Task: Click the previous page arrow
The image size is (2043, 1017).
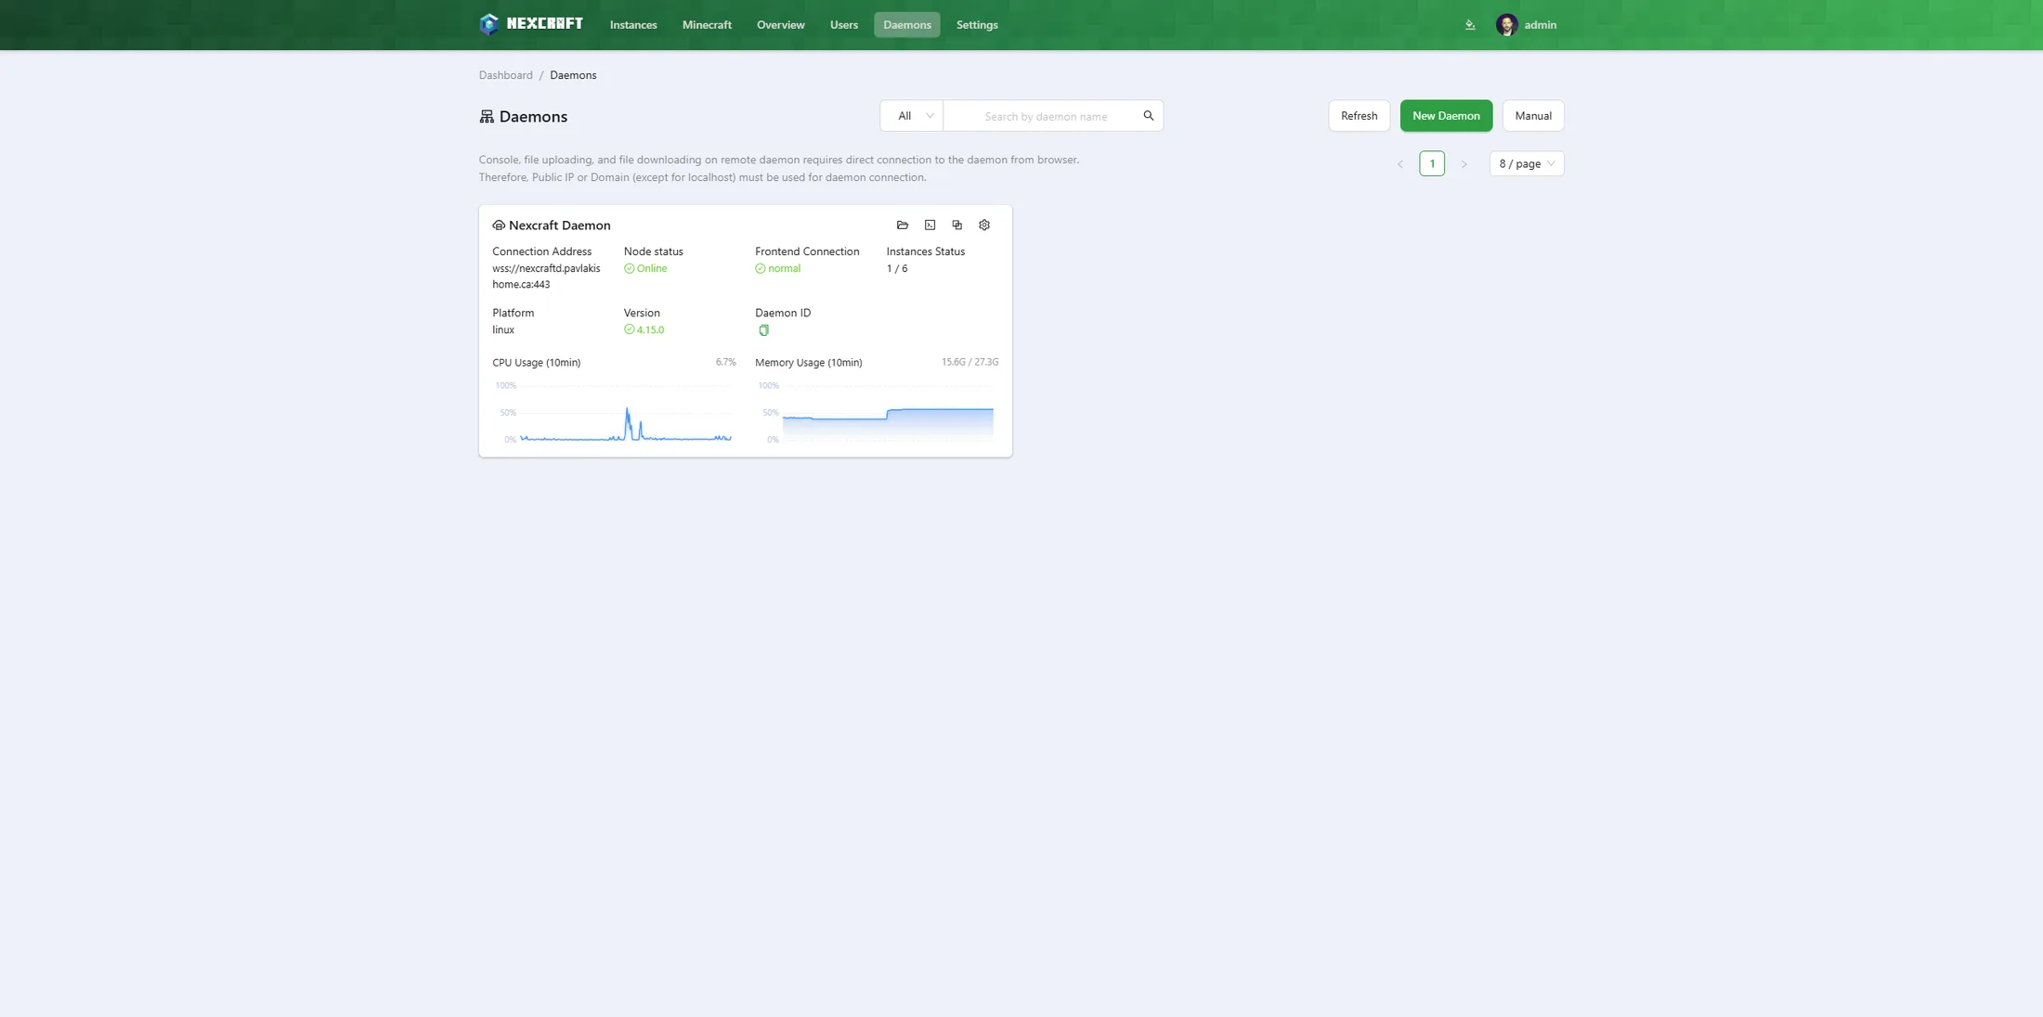Action: (x=1399, y=164)
